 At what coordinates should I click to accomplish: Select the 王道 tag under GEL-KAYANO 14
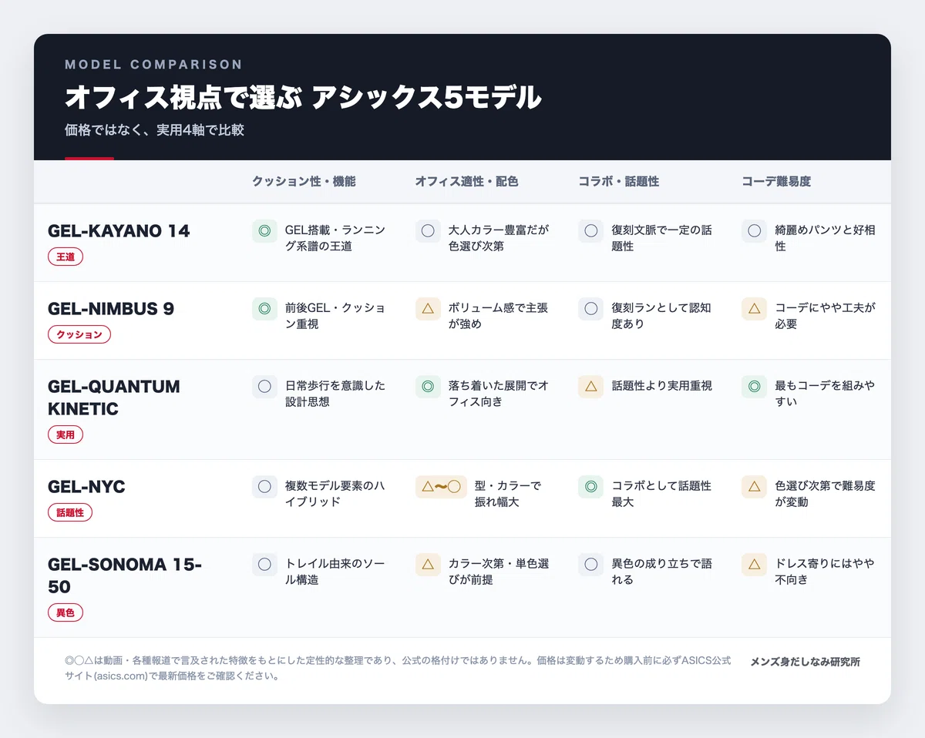tap(66, 257)
